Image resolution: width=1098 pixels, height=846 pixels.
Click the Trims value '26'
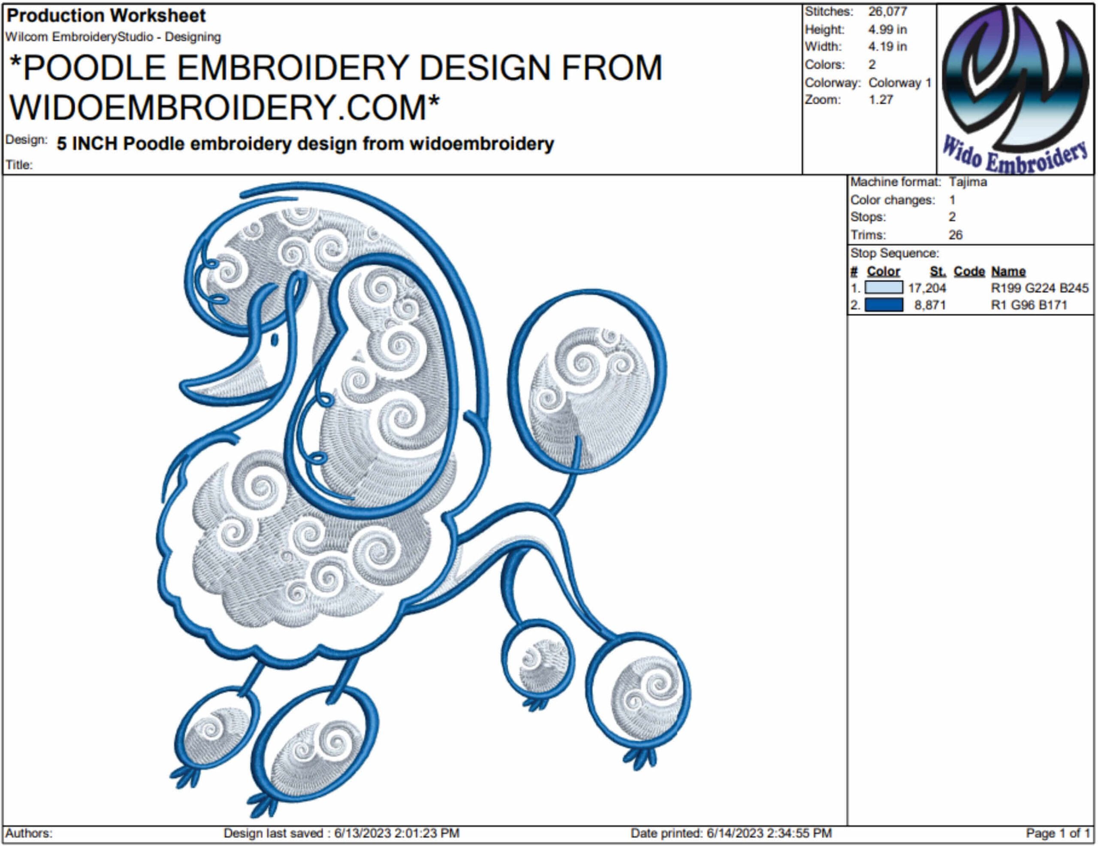pyautogui.click(x=956, y=235)
